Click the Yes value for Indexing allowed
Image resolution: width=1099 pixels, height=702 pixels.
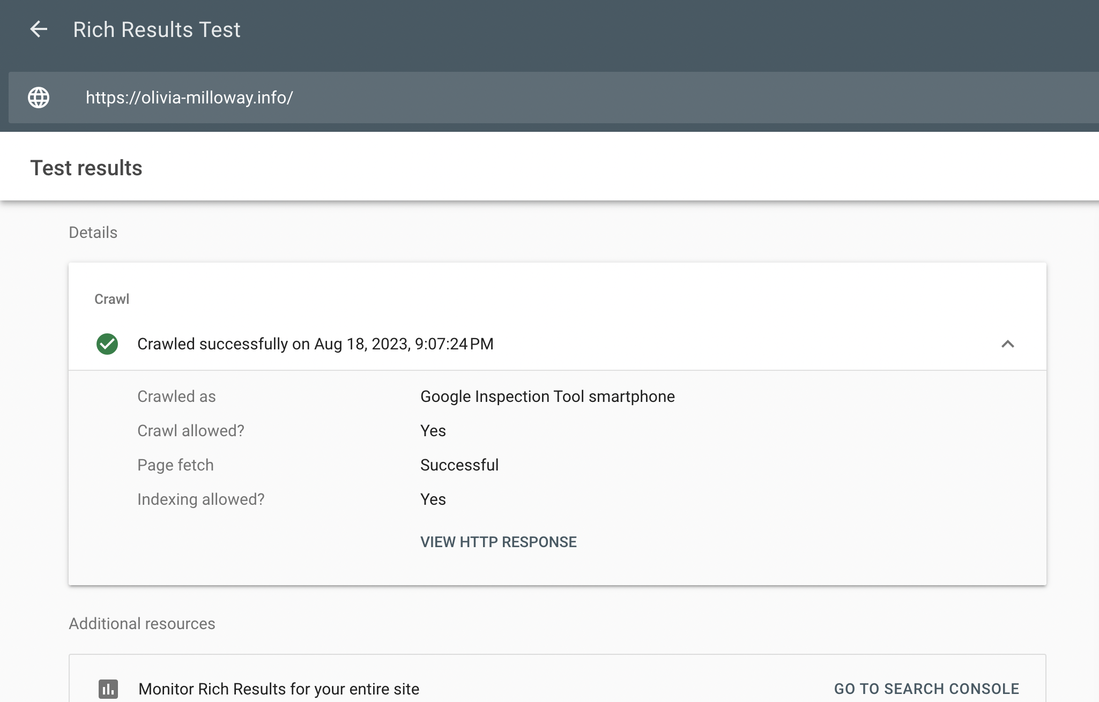[x=433, y=499]
